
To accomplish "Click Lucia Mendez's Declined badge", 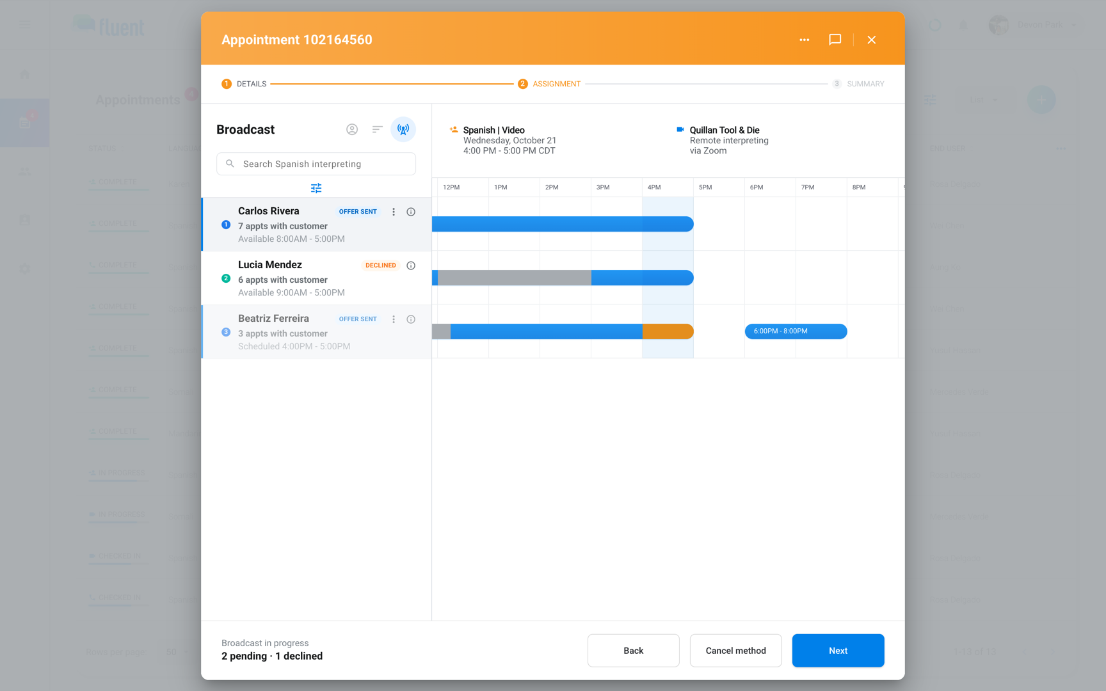I will 381,266.
